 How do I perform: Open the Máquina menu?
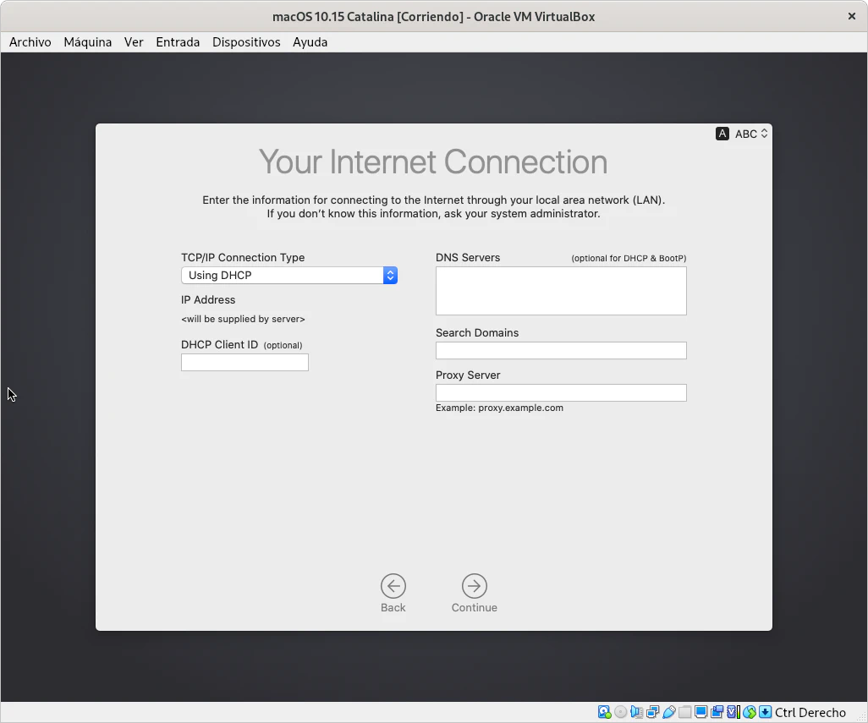click(x=87, y=42)
